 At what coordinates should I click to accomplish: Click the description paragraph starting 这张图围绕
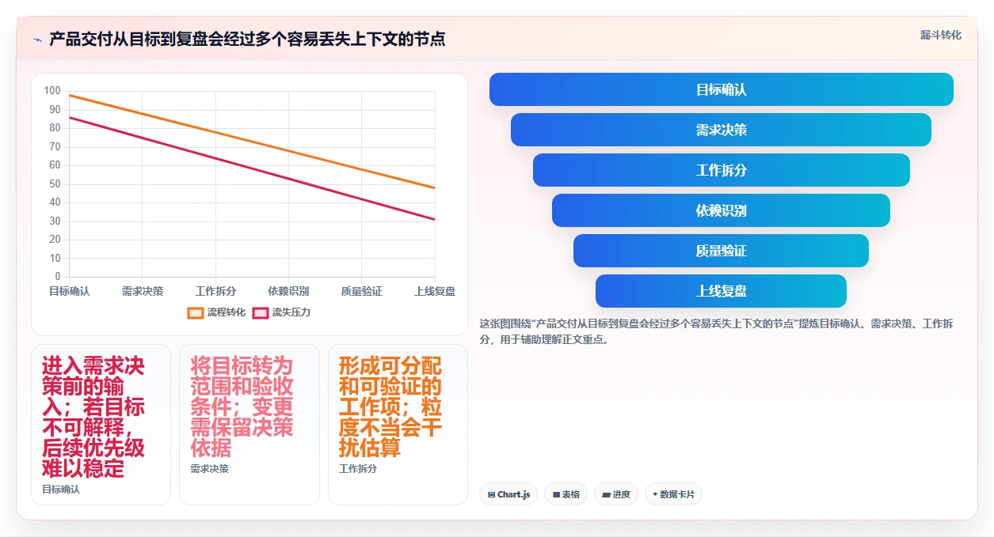(x=717, y=332)
